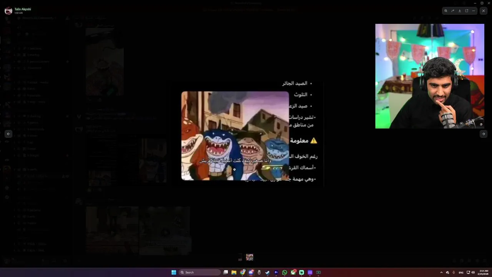Open the clock and date showing 2:14 AM
Viewport: 492px width, 277px height.
coord(483,272)
